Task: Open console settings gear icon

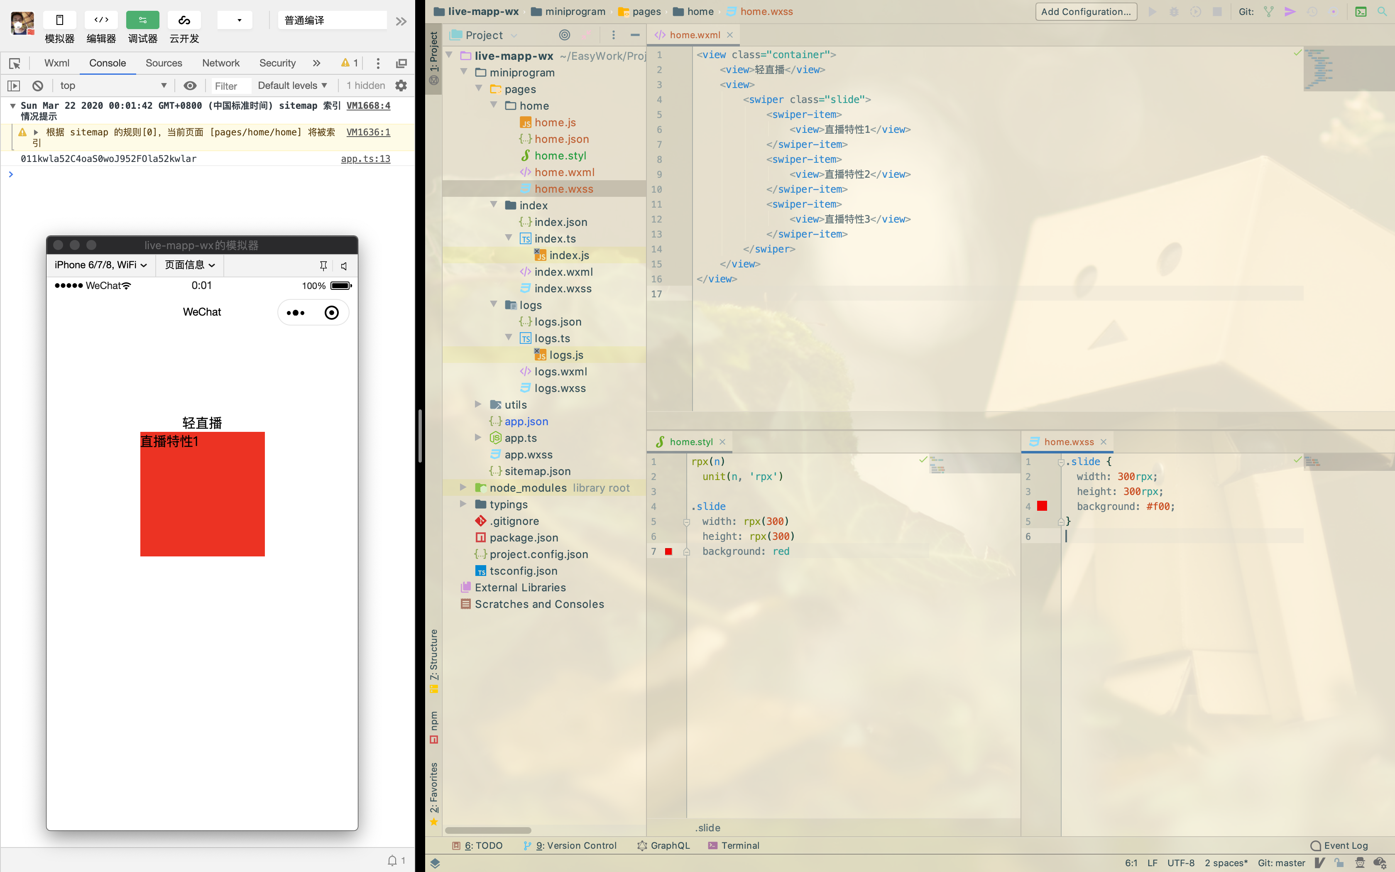Action: pyautogui.click(x=401, y=86)
